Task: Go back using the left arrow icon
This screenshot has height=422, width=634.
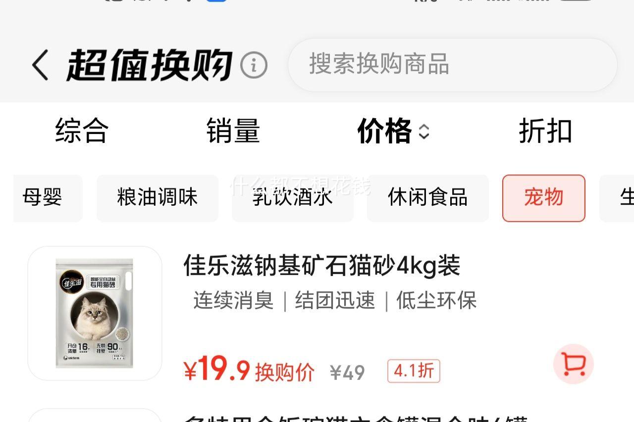Action: 41,65
